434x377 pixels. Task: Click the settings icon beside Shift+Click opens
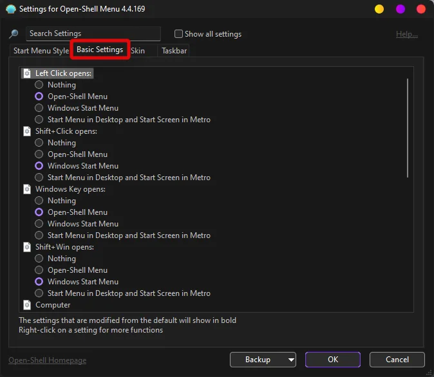click(x=27, y=131)
